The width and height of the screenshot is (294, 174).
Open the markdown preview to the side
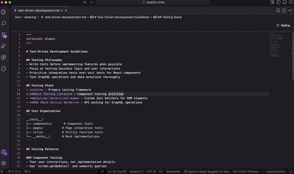click(x=278, y=11)
